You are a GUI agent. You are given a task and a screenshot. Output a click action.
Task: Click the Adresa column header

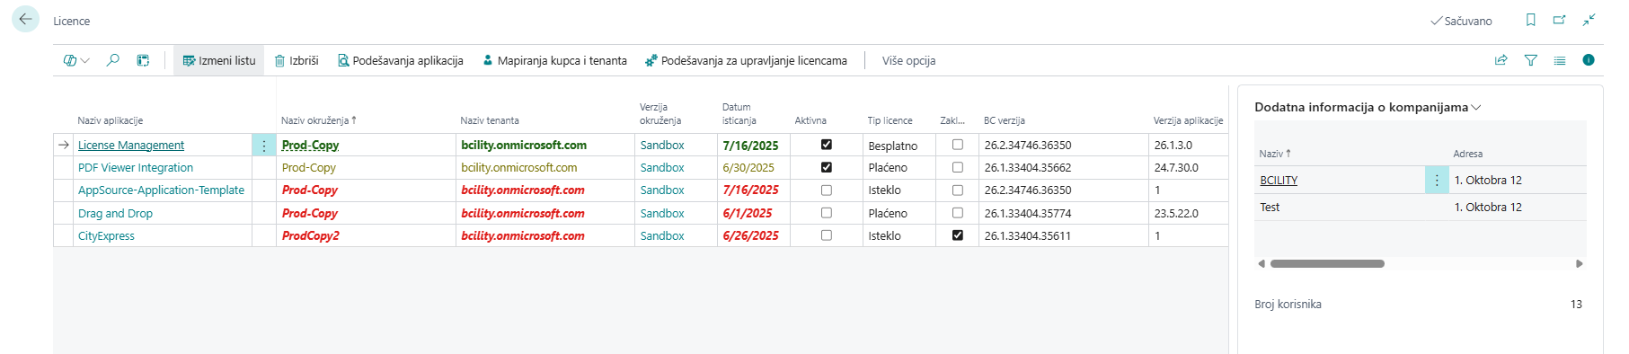[1468, 154]
